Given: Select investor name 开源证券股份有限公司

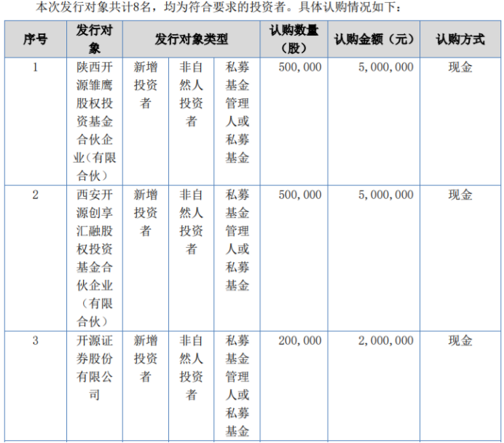Looking at the screenshot, I should tap(95, 368).
